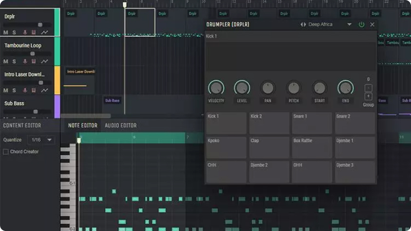411x231 pixels.
Task: Trigger the Snare 1 drum pad
Action: tap(312, 123)
